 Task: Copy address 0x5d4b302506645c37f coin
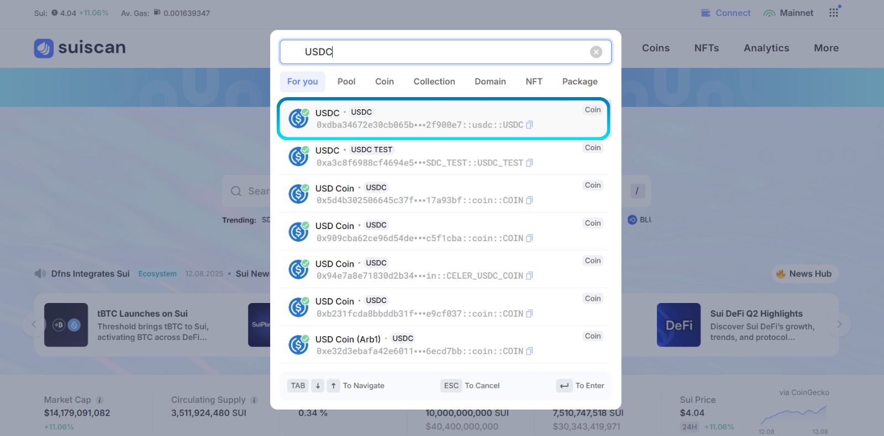[529, 200]
